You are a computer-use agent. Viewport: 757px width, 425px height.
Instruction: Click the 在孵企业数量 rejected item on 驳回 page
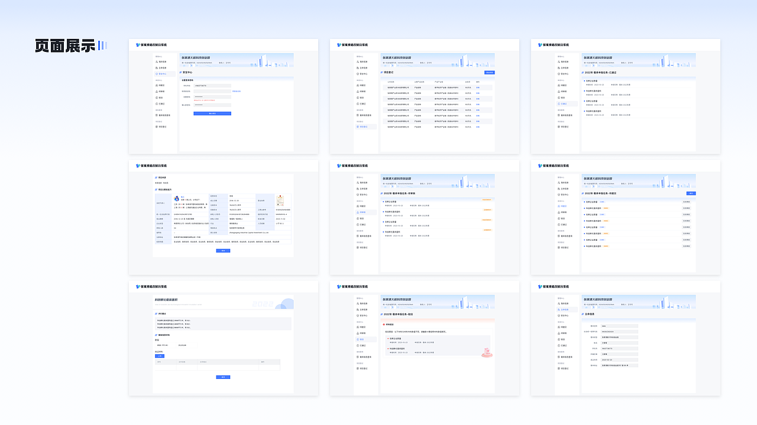pos(396,338)
